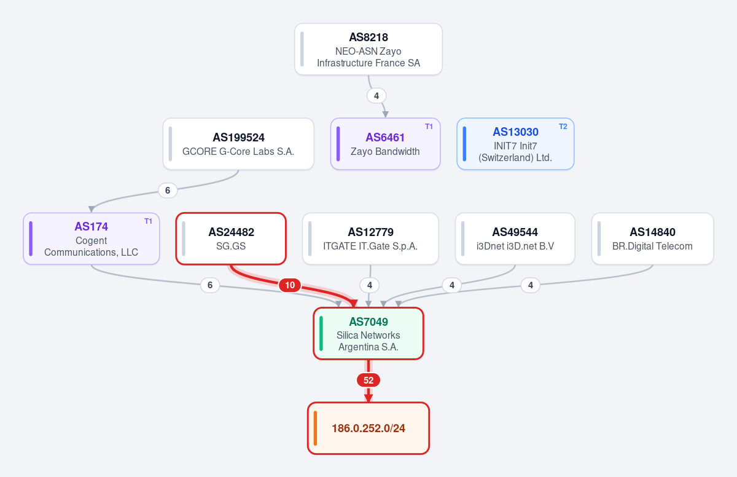Screen dimensions: 737x477
Task: Select the red-outlined AS24482 SG.GS node
Action: [231, 238]
